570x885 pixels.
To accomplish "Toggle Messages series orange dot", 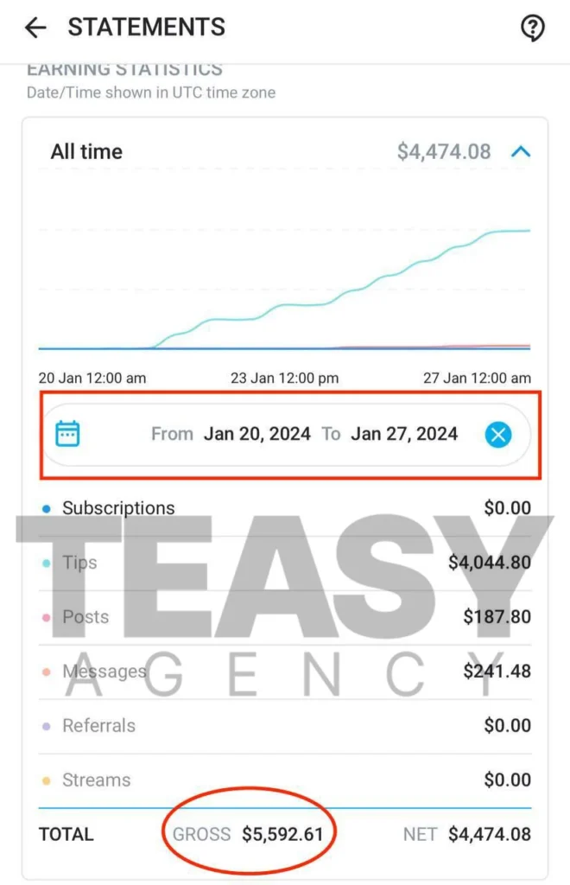I will click(47, 672).
